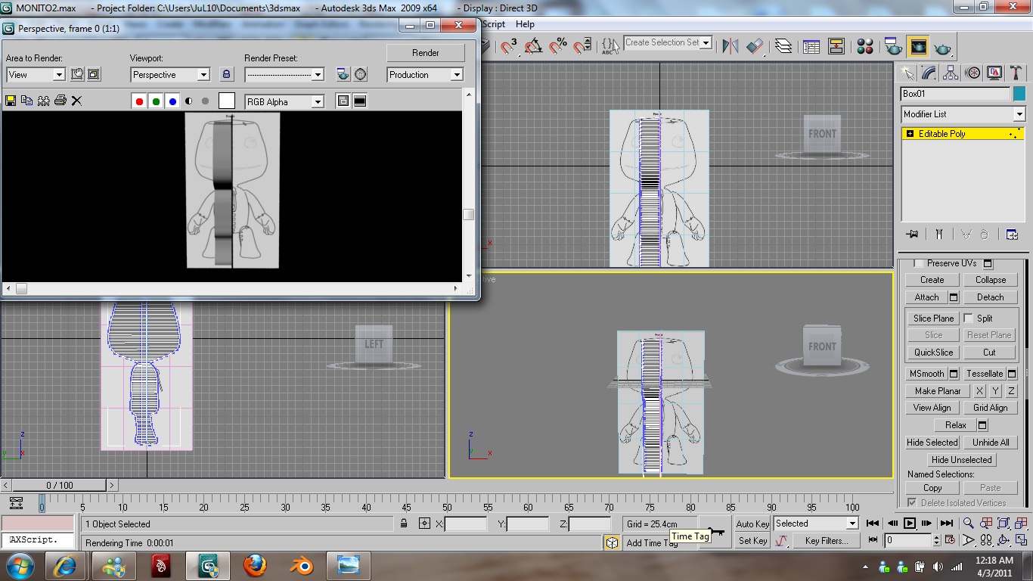Open the Render Preset dropdown
The image size is (1033, 581).
click(284, 75)
